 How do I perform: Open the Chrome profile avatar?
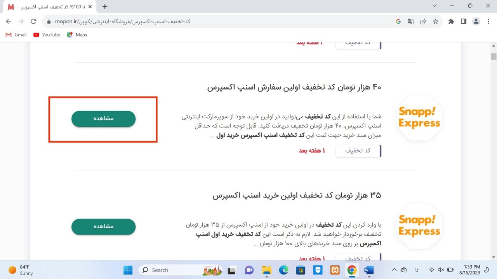(476, 22)
